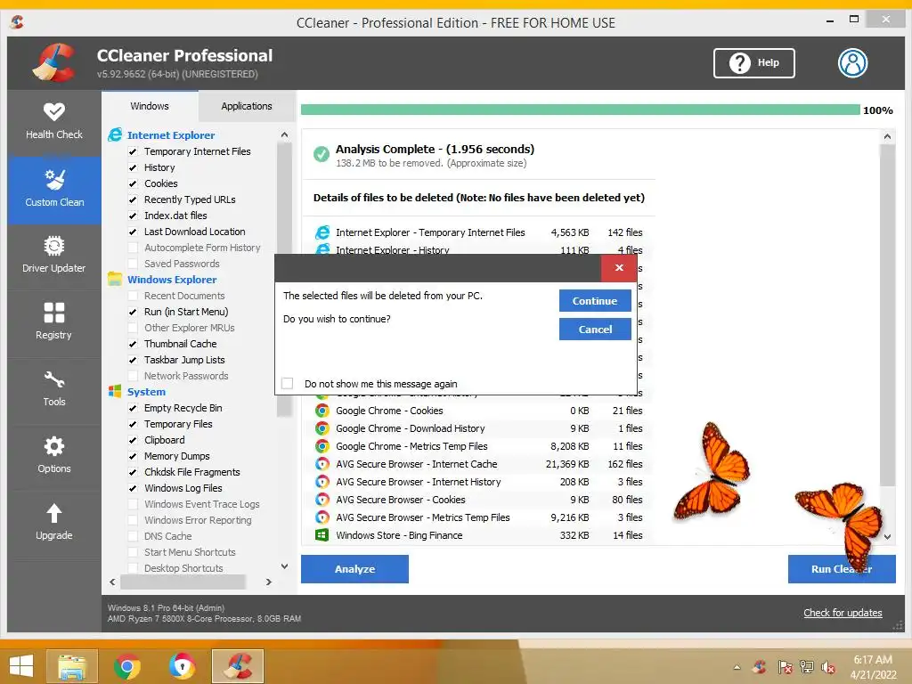Open AVG Secure Browser from the taskbar
Viewport: 912px width, 684px height.
[x=182, y=666]
